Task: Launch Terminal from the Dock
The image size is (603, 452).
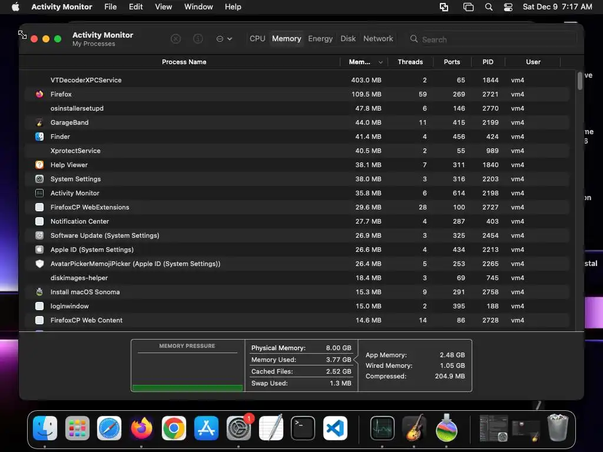Action: coord(303,428)
